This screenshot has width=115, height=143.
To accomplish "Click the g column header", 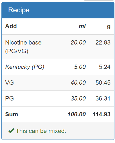I will click(109, 26).
